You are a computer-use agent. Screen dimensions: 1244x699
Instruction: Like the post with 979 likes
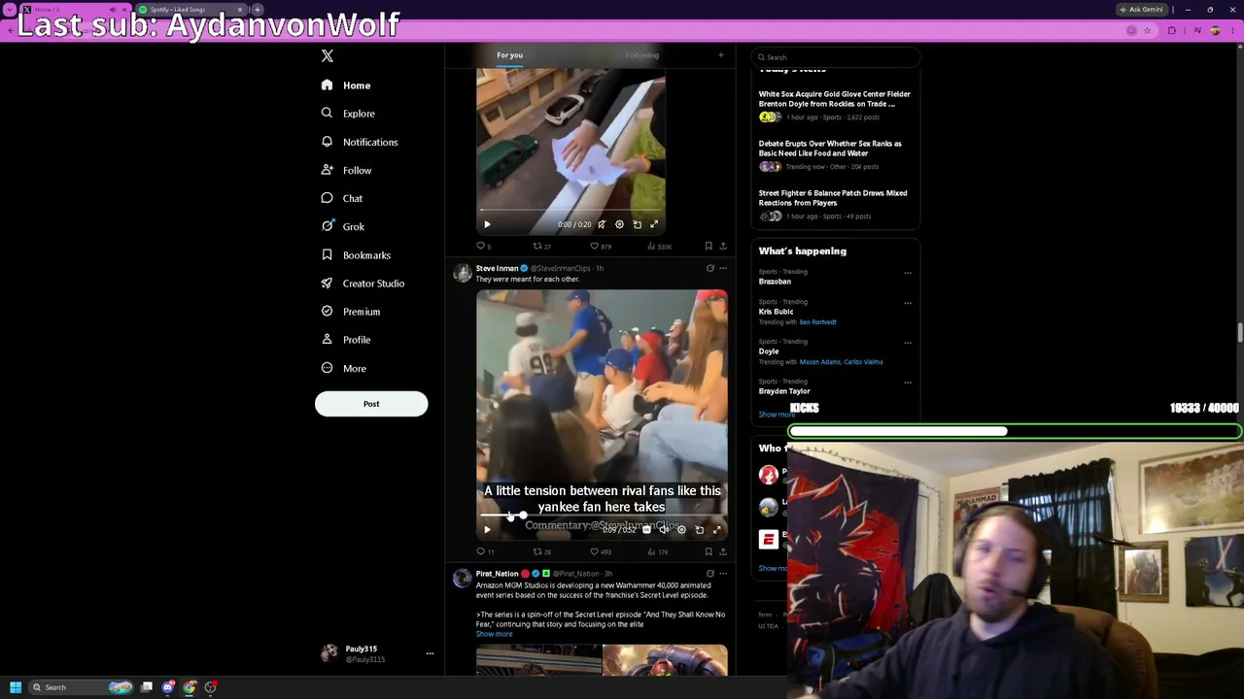point(602,247)
